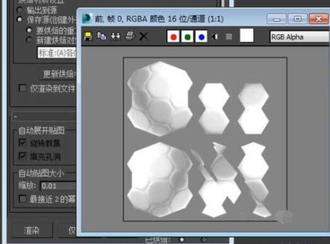
Task: Click the 3ds Max icon in render window title
Action: pyautogui.click(x=87, y=19)
